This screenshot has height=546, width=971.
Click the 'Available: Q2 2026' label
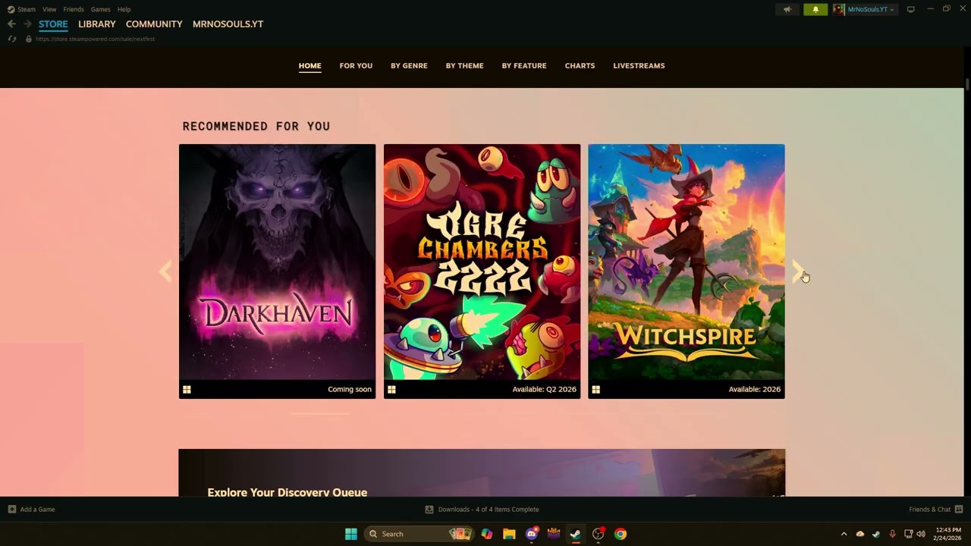[545, 390]
